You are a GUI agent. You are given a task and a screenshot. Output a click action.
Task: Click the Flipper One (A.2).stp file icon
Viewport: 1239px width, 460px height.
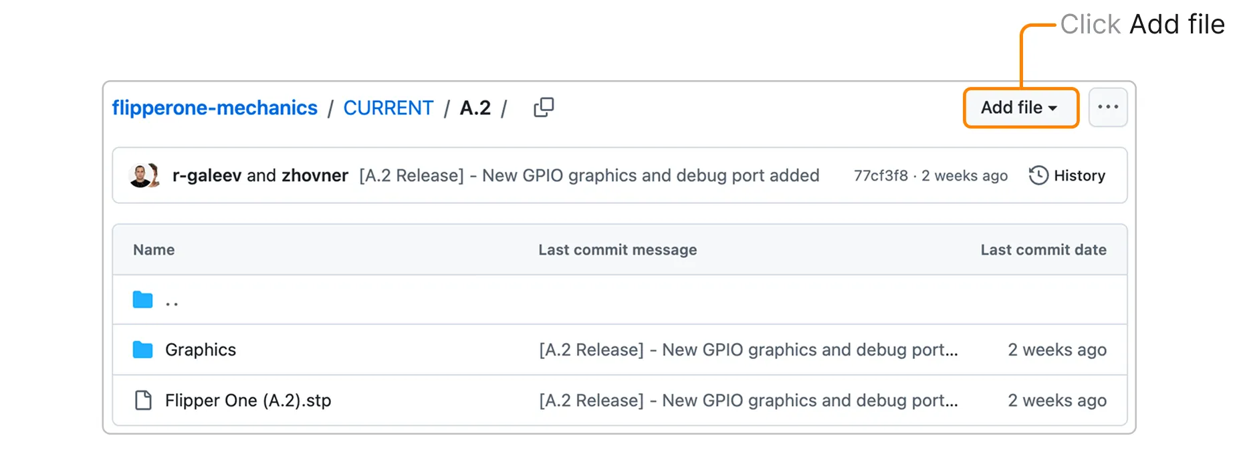tap(143, 400)
